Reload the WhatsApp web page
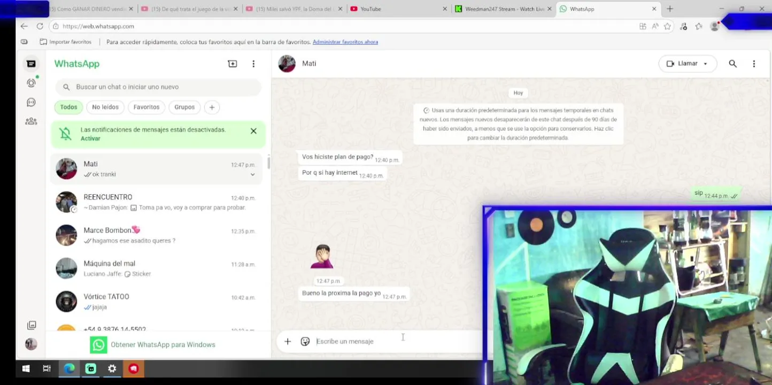 tap(40, 26)
